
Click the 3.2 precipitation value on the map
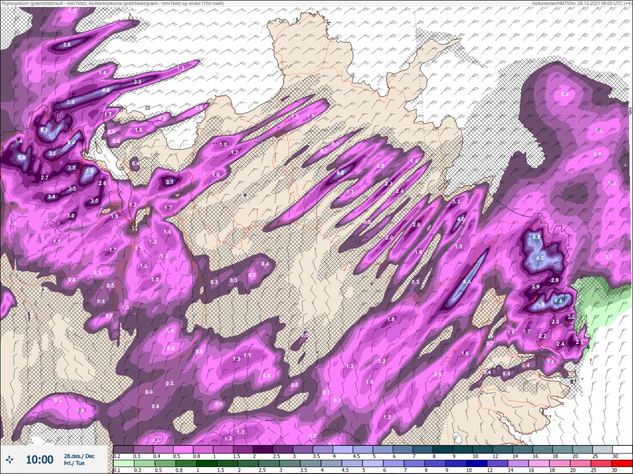click(x=571, y=316)
